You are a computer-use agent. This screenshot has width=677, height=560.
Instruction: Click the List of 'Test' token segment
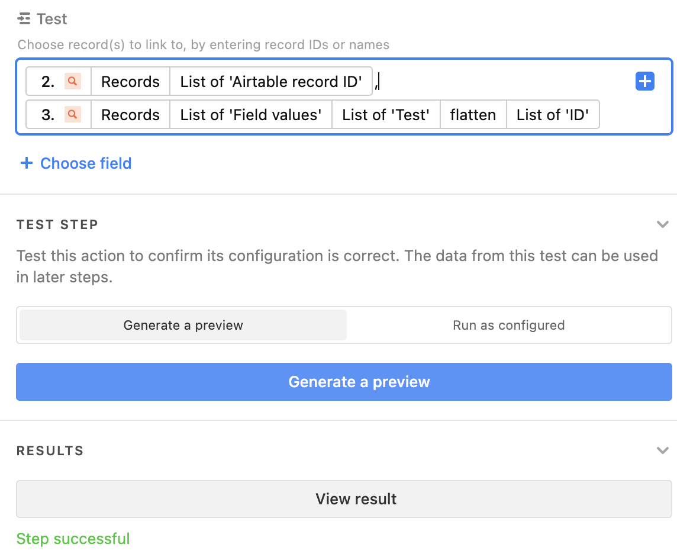386,114
